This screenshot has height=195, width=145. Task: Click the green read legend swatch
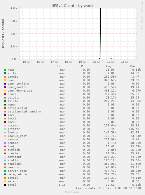click(5, 70)
